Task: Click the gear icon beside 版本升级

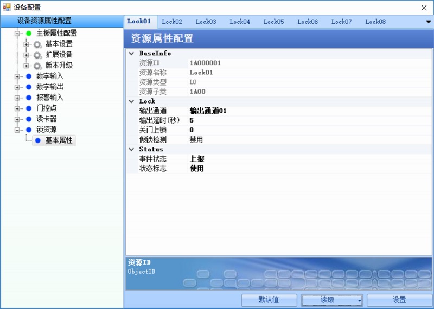Action: click(37, 66)
